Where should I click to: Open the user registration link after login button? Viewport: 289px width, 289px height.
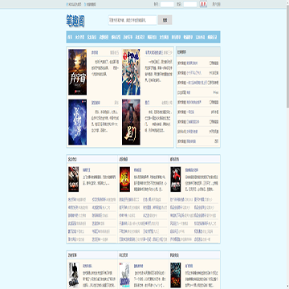tap(216, 4)
